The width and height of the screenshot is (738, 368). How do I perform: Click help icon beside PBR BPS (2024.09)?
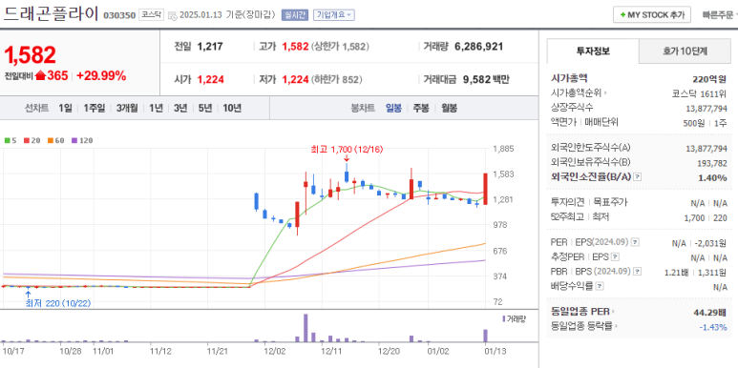click(638, 272)
